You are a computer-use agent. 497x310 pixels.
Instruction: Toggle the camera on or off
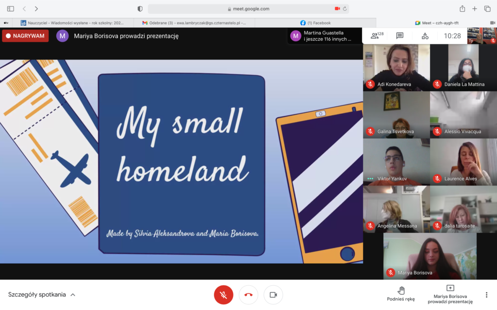[273, 294]
